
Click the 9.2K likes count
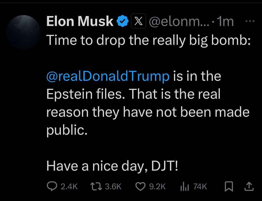click(157, 187)
